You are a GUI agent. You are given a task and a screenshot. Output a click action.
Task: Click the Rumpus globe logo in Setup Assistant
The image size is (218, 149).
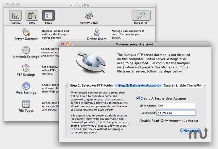coord(91,62)
